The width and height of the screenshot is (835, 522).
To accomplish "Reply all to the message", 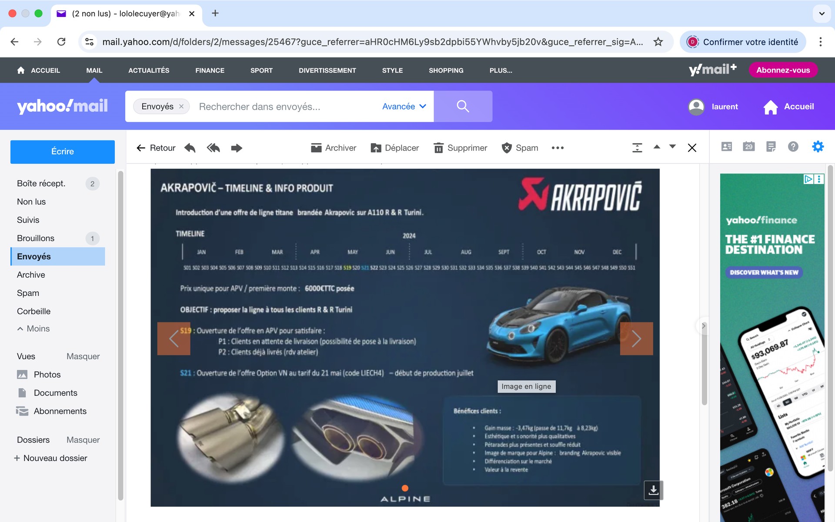I will [x=213, y=148].
